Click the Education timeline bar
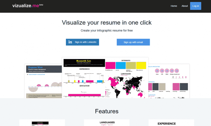 [84, 94]
